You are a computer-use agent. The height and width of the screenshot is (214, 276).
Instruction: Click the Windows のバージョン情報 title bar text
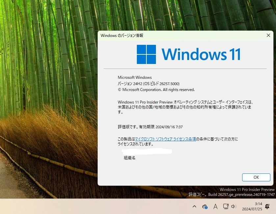[x=122, y=36]
